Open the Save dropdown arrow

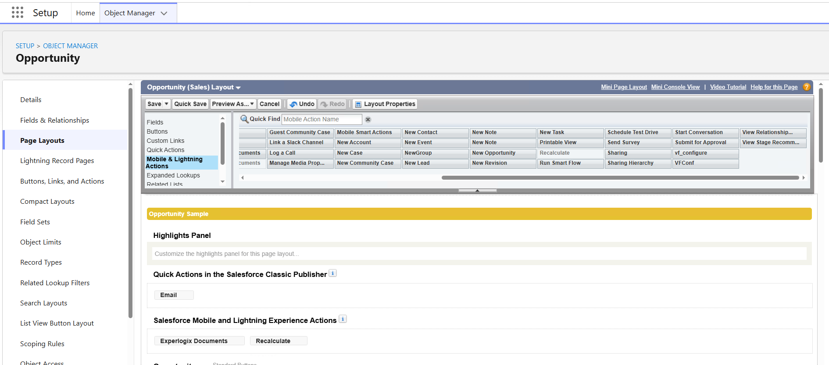(167, 104)
